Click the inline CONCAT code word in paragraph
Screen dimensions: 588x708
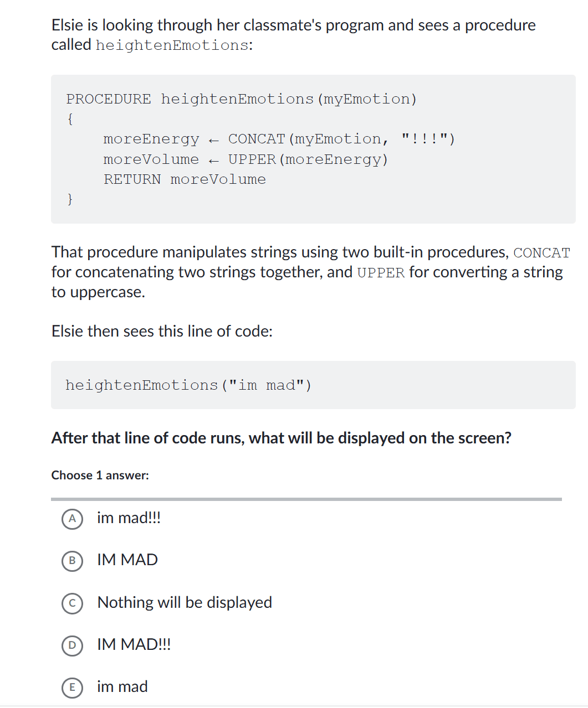[x=541, y=253]
